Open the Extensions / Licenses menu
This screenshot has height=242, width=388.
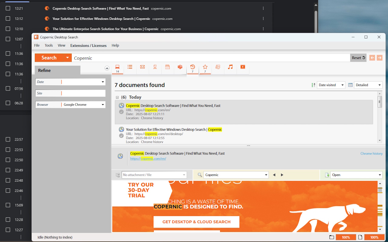point(88,45)
